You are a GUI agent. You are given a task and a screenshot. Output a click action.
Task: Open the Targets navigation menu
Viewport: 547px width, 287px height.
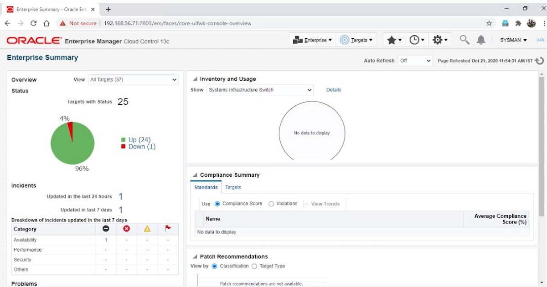click(356, 40)
